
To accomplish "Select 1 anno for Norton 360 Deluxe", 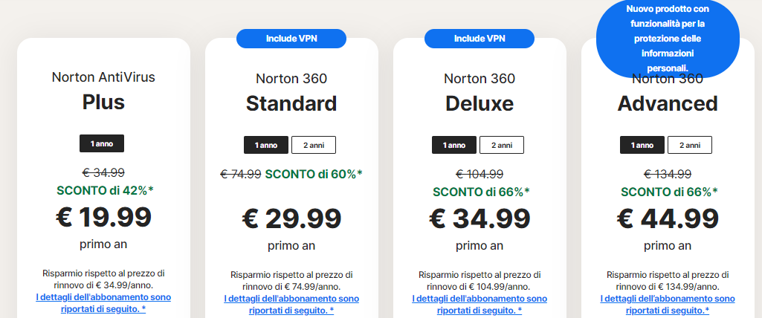I will [453, 145].
